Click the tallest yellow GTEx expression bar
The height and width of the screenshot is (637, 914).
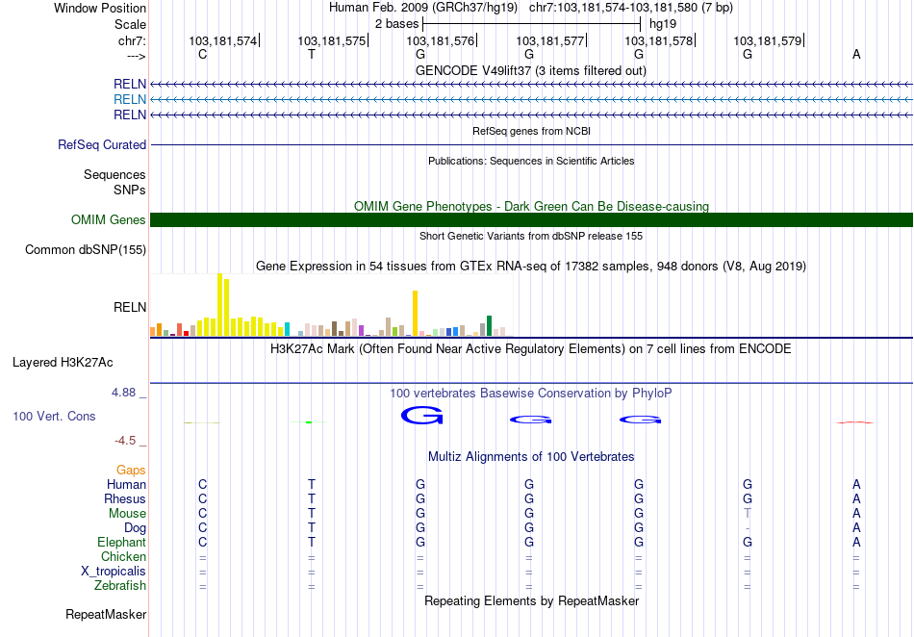(x=220, y=304)
